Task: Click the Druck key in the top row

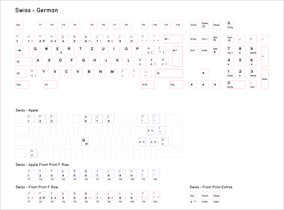Action: coord(193,25)
